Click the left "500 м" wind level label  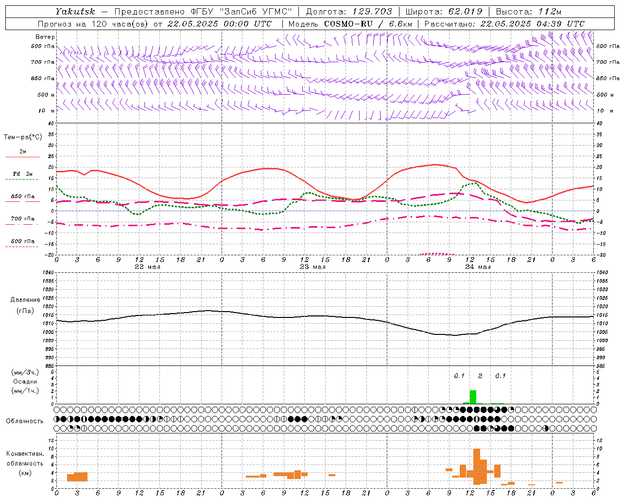47,95
